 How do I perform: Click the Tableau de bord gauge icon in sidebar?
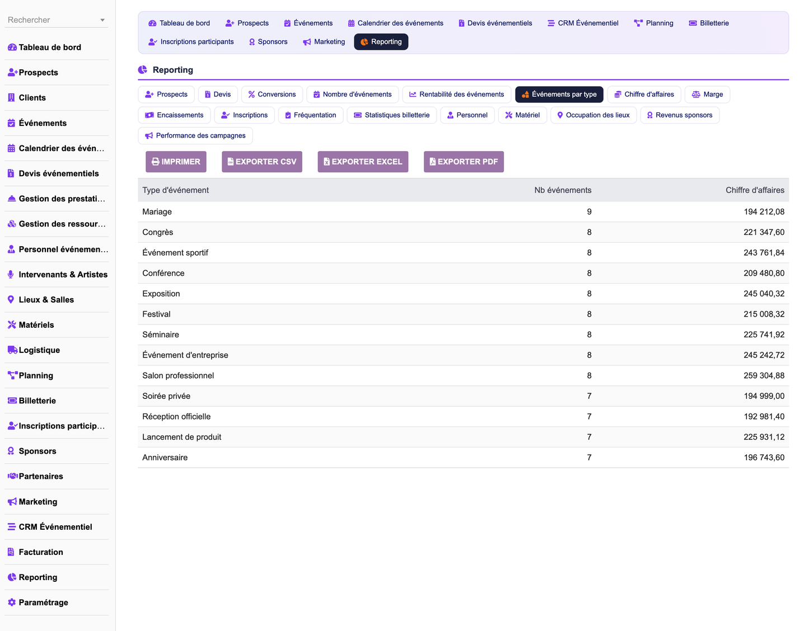coord(12,48)
